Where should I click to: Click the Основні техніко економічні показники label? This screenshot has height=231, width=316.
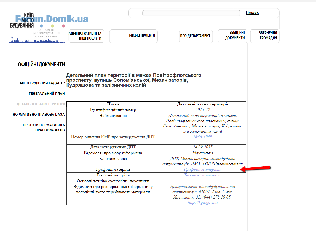coord(113,181)
